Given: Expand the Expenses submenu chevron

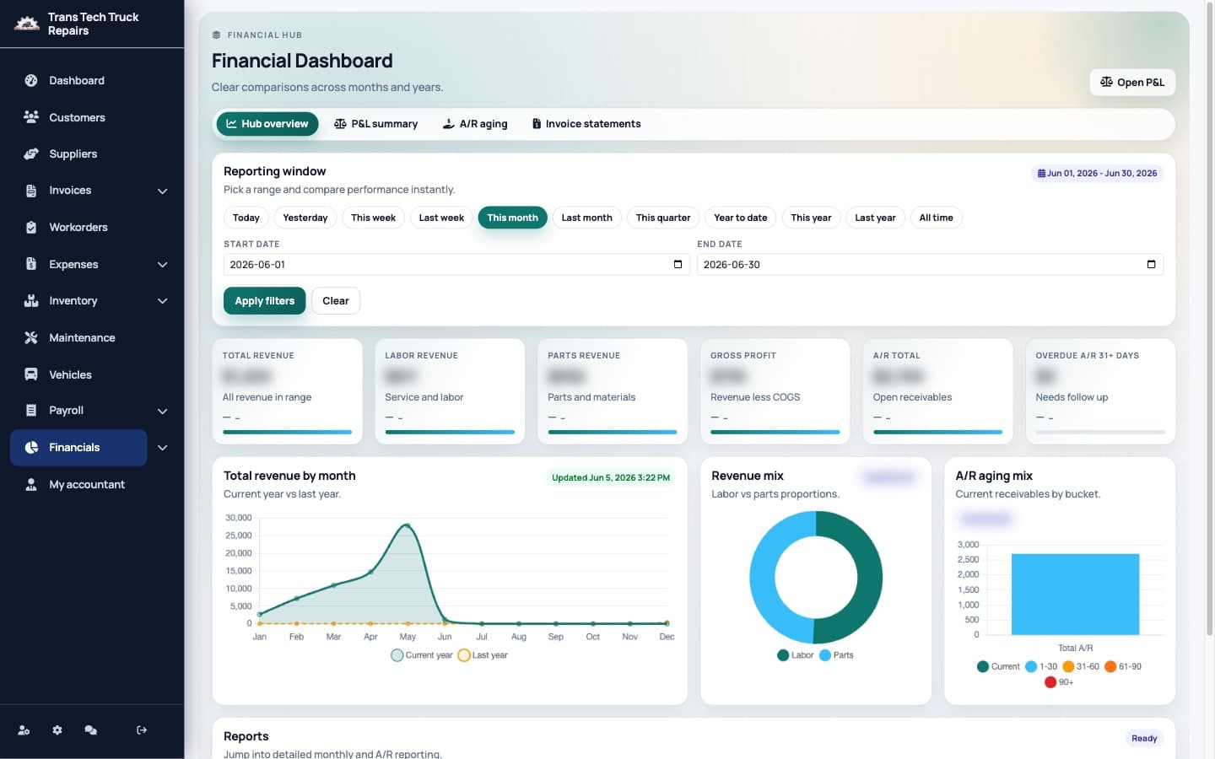Looking at the screenshot, I should pos(163,265).
